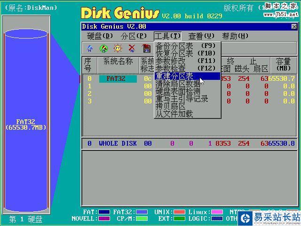This screenshot has width=301, height=226.
Task: Open the 帮助(H) menu
Action: 235,36
